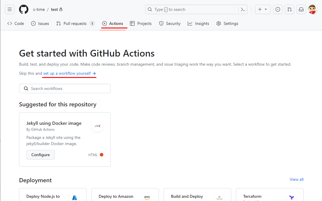Expand the create new dropdown arrow
322x201 pixels.
tap(266, 9)
